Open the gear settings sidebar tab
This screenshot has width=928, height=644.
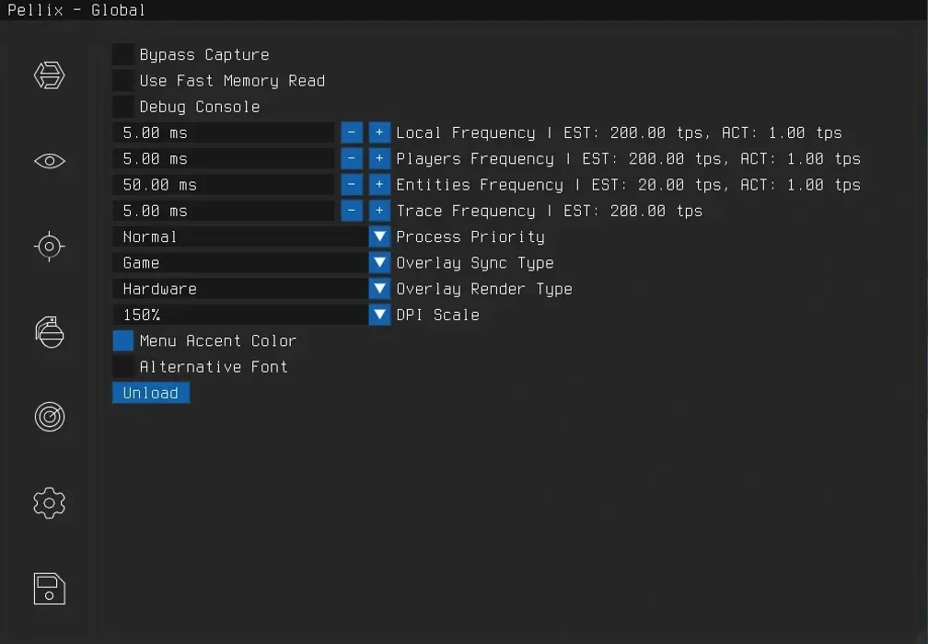tap(49, 503)
